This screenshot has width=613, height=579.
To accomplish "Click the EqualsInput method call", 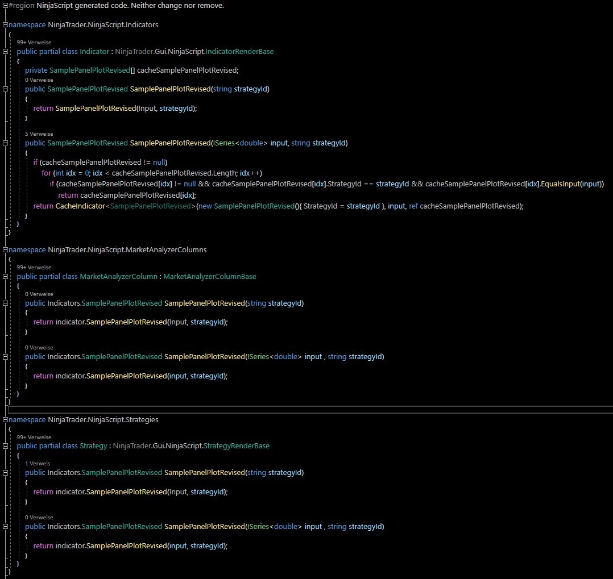I will (x=560, y=184).
